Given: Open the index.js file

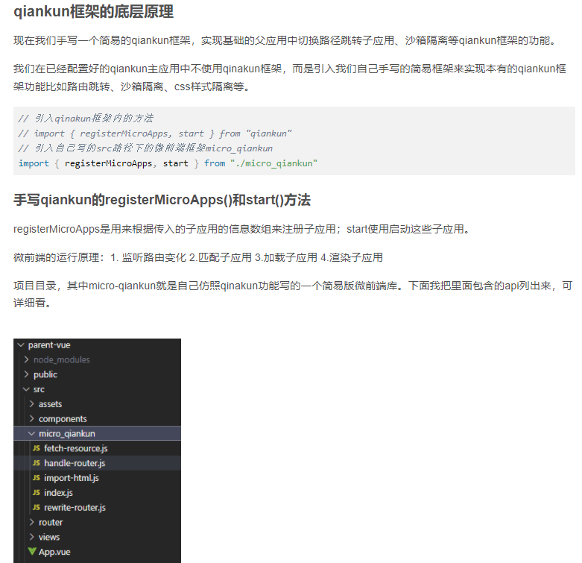Looking at the screenshot, I should 58,493.
